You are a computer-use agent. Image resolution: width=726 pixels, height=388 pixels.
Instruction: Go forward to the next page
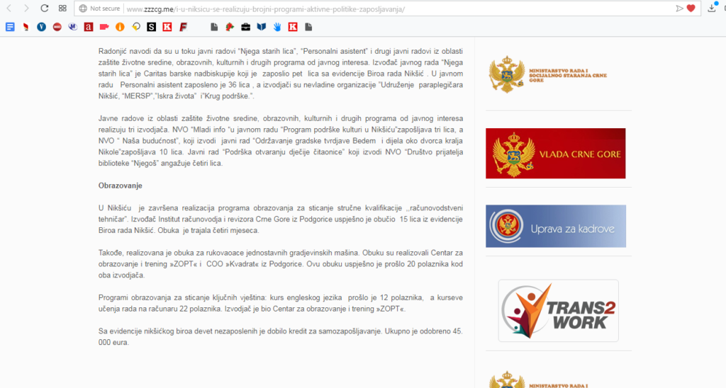pyautogui.click(x=26, y=8)
